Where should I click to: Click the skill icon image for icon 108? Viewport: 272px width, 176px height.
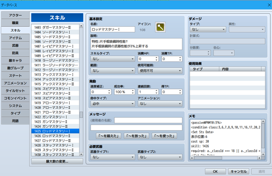[x=160, y=27]
